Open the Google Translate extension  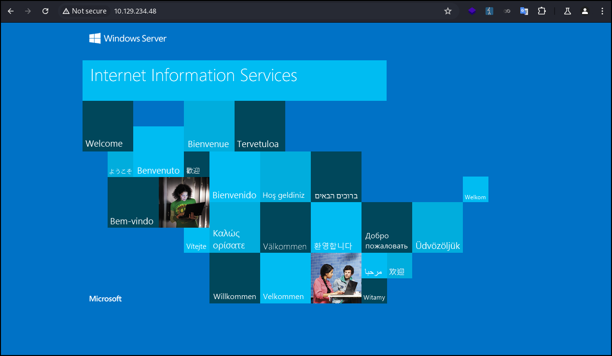pyautogui.click(x=524, y=11)
